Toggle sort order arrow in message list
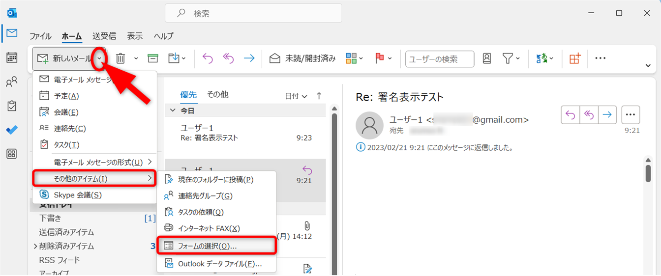The width and height of the screenshot is (661, 276). click(x=319, y=96)
